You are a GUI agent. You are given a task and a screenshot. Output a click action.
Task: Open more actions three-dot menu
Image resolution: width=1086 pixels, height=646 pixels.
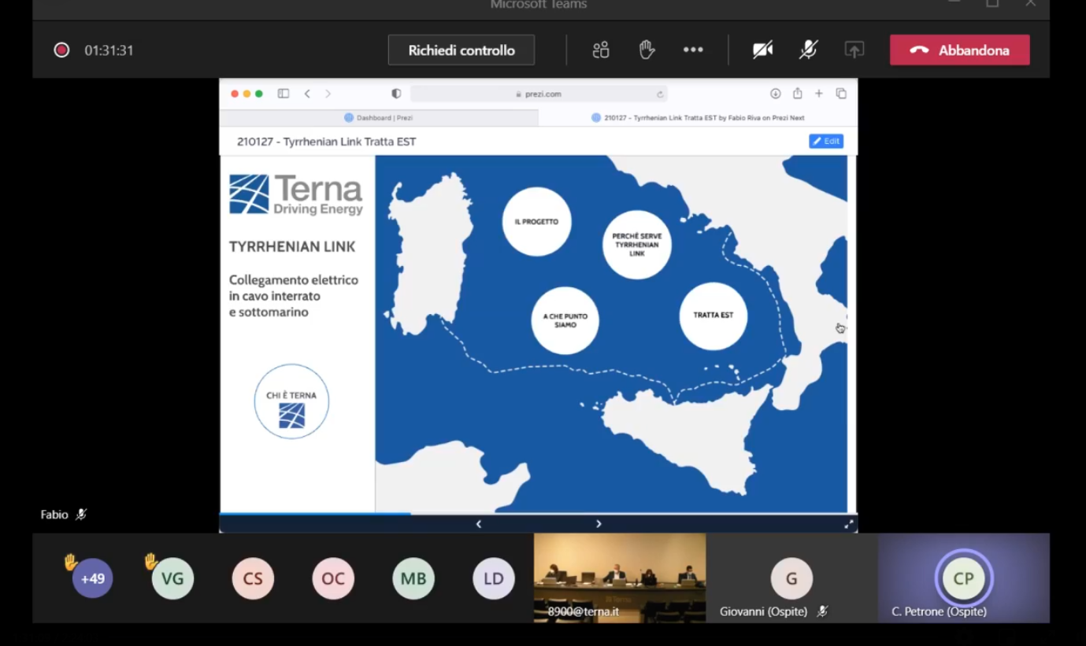[x=693, y=50]
